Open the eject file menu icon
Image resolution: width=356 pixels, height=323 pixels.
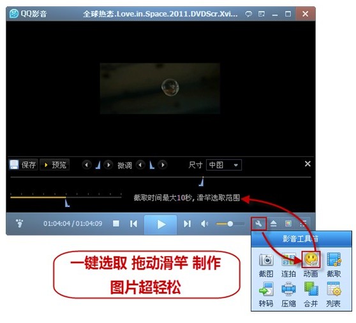coord(273,224)
